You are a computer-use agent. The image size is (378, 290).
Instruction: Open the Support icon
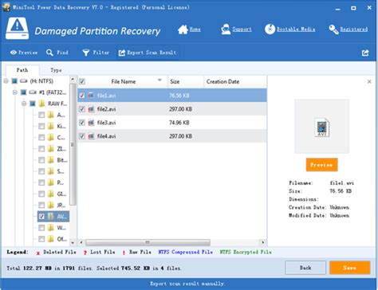(226, 29)
